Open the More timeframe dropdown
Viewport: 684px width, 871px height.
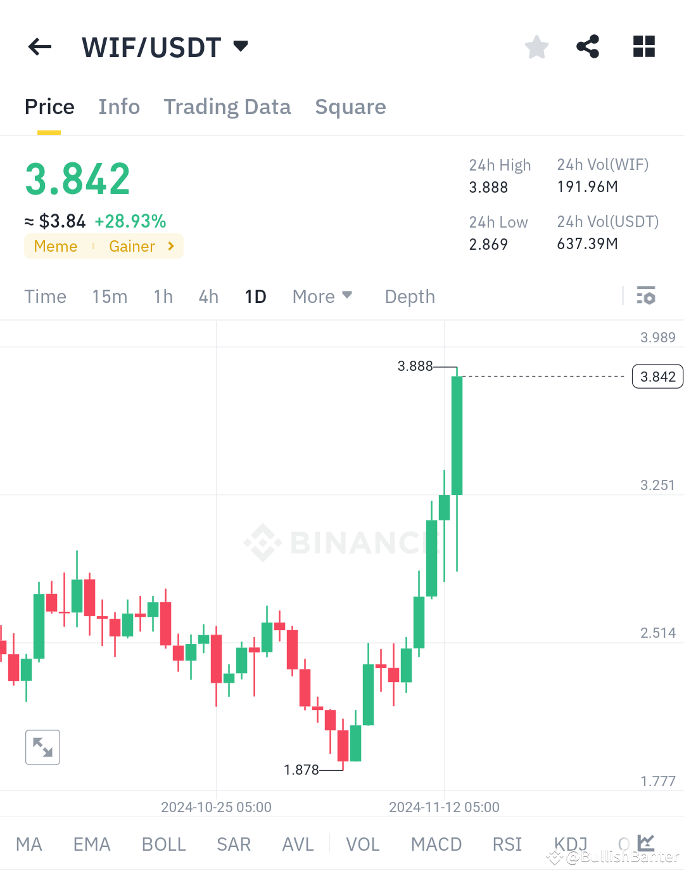pyautogui.click(x=322, y=295)
